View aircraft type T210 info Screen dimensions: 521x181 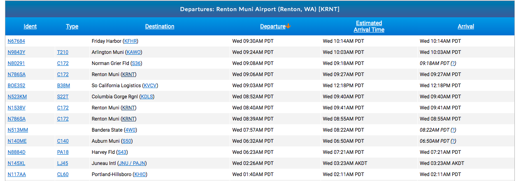tap(63, 52)
